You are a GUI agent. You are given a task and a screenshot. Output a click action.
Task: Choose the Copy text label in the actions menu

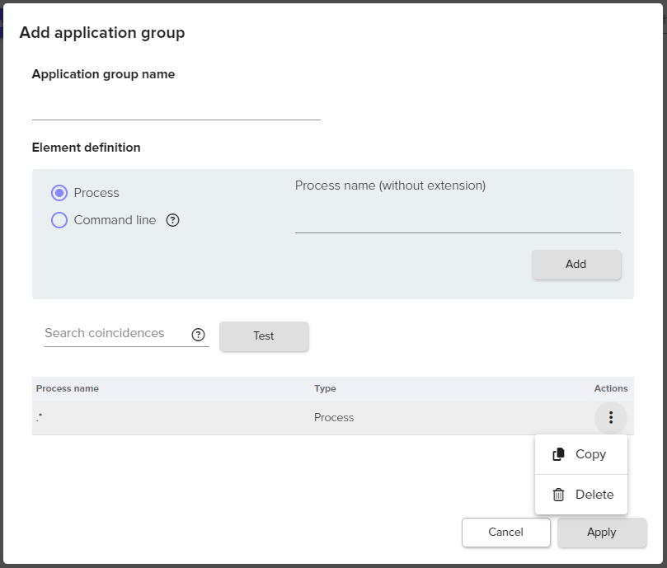[x=590, y=454]
